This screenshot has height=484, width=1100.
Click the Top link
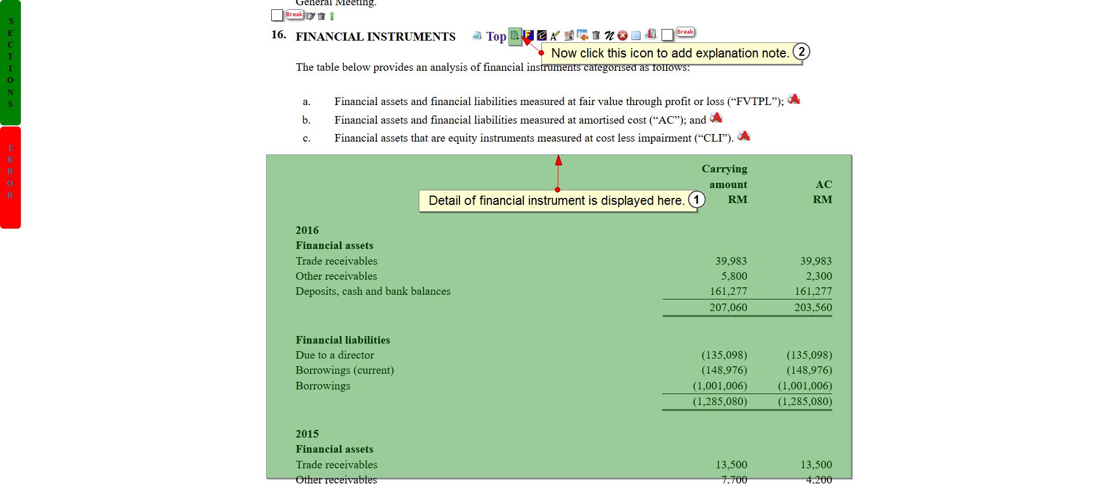496,37
